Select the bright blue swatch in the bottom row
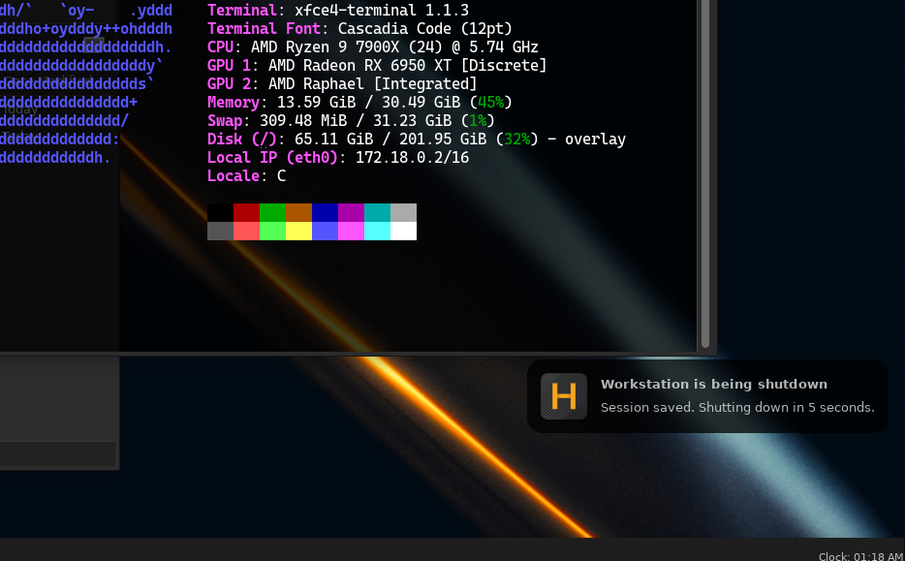The width and height of the screenshot is (905, 561). point(325,231)
